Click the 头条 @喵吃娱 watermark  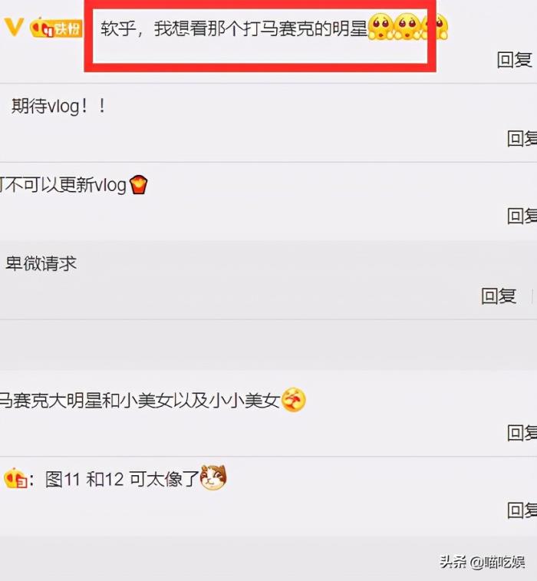click(483, 562)
